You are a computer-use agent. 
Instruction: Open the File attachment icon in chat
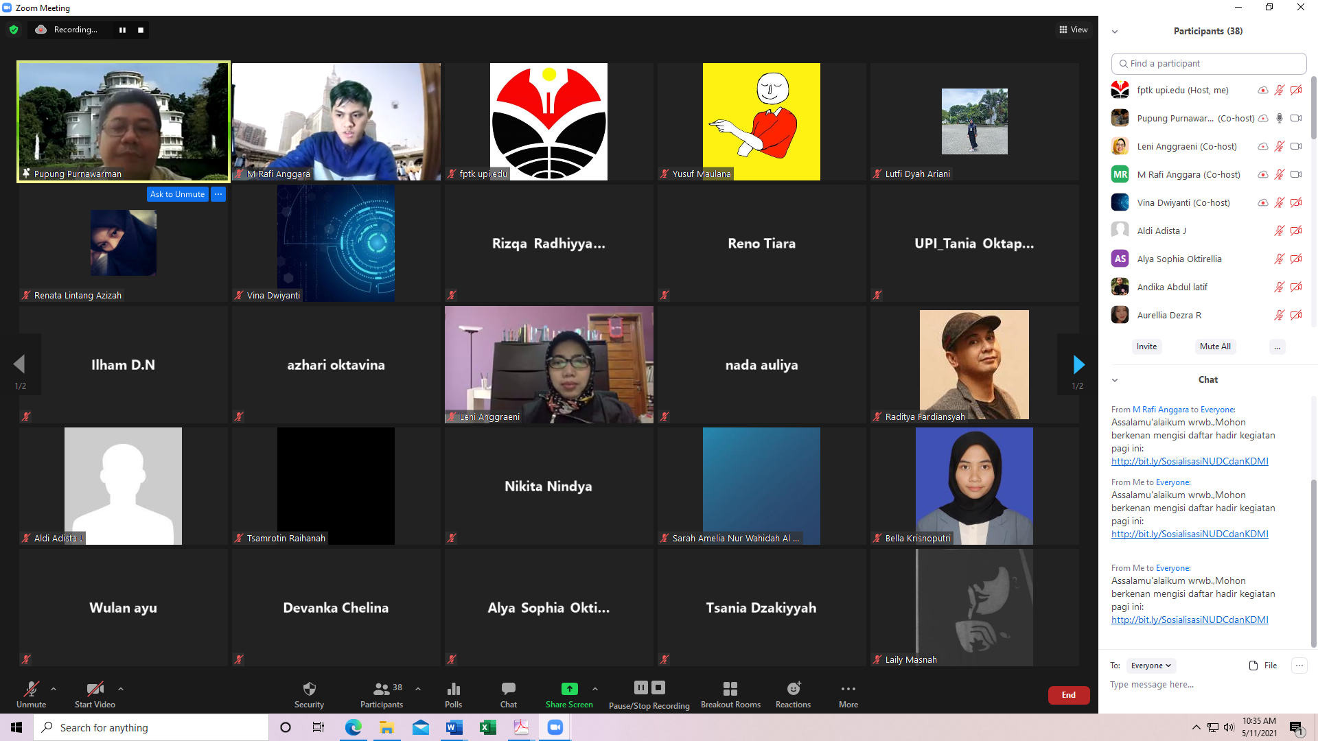click(1253, 666)
